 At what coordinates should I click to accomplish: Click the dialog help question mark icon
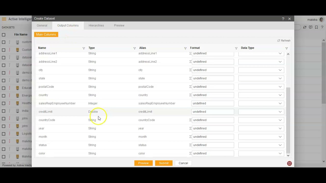click(x=283, y=19)
